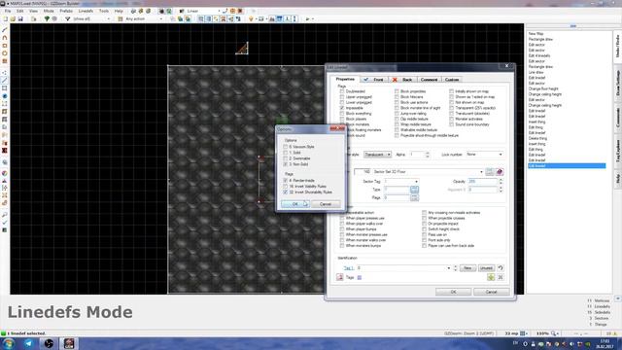Viewport: 622px width, 350px height.
Task: Switch to the Comment tab
Action: click(x=429, y=80)
